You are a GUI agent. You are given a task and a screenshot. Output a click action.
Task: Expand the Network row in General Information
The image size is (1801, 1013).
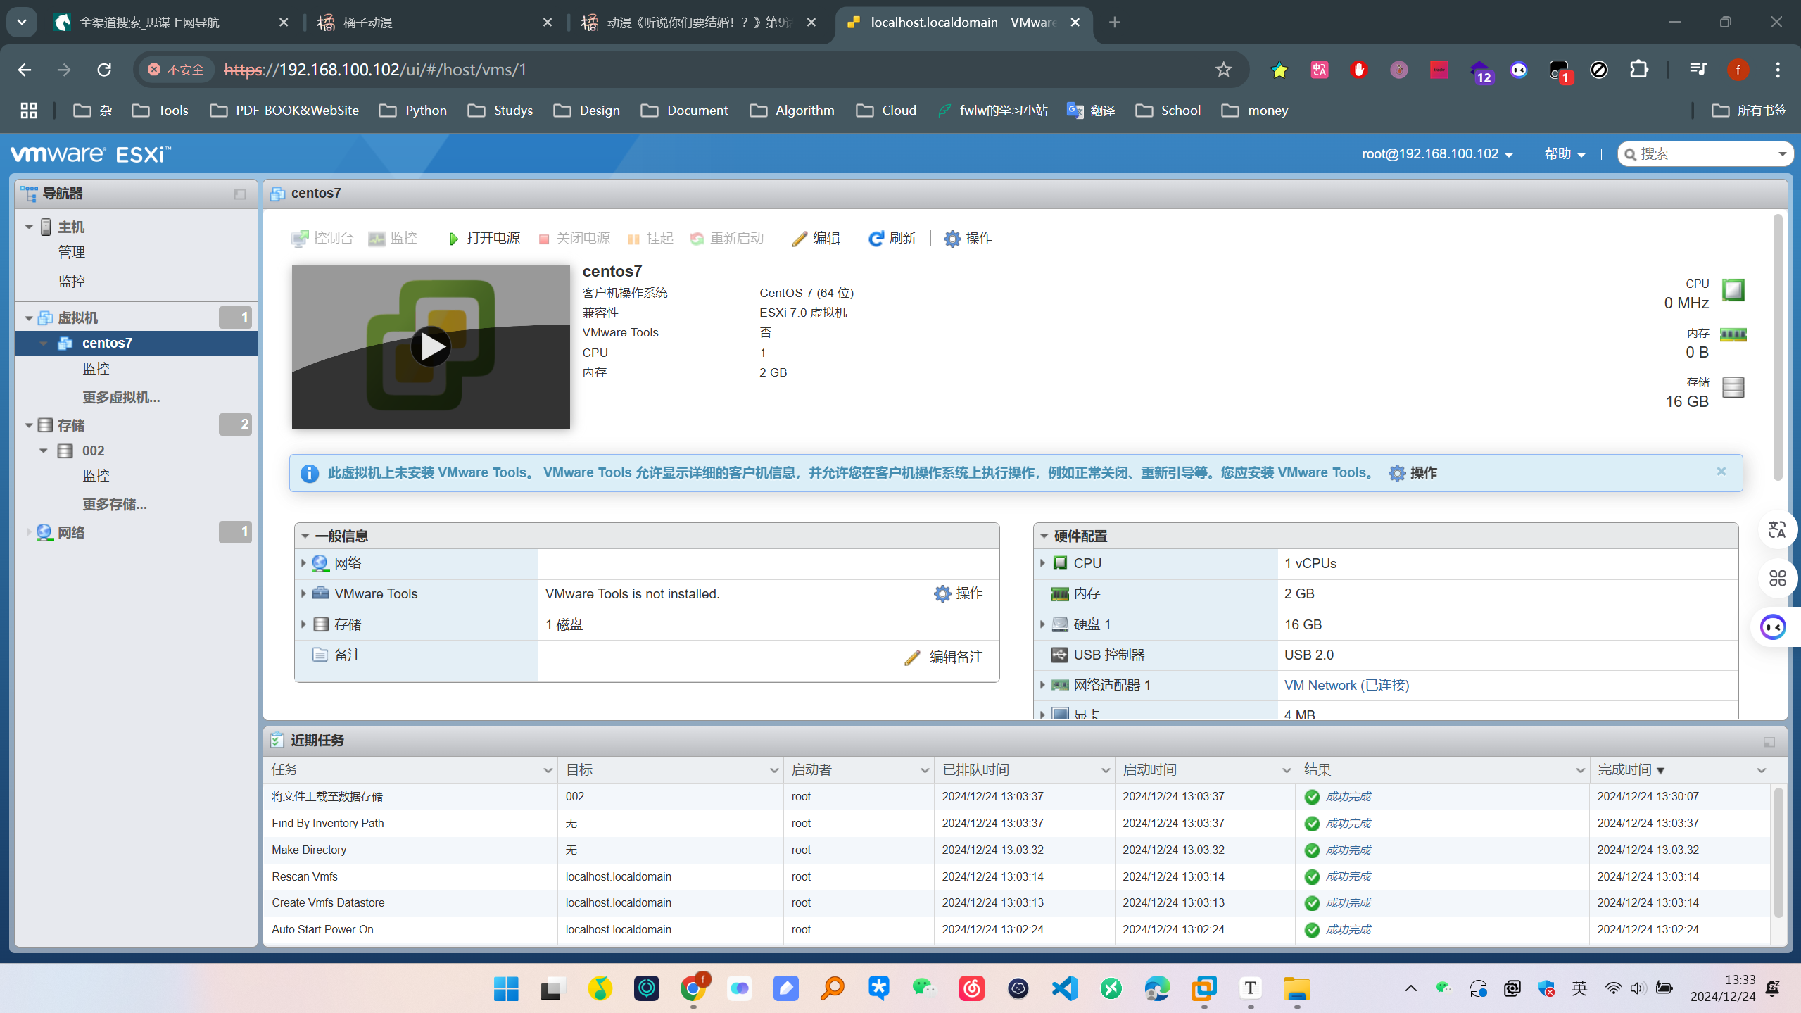pyautogui.click(x=303, y=563)
